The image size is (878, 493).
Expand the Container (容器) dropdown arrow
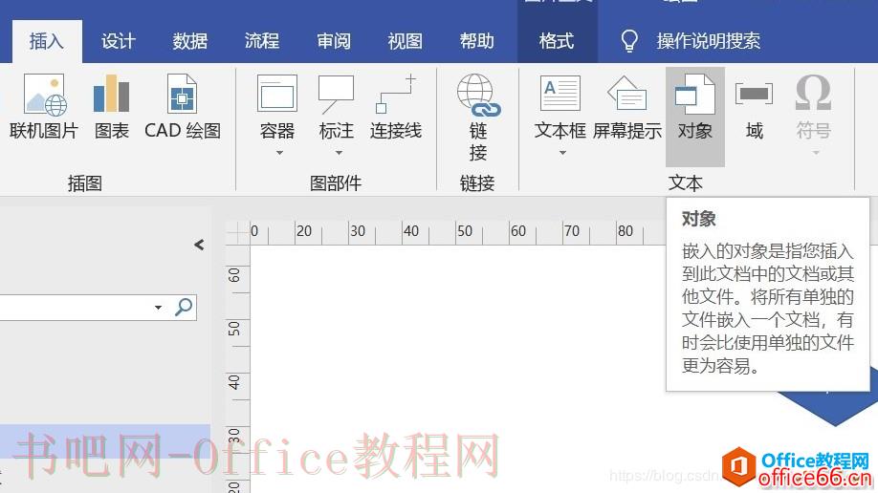279,153
